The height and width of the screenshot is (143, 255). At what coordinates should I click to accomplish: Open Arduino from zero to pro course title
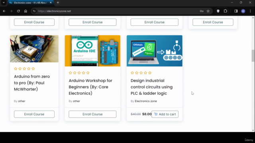[32, 83]
